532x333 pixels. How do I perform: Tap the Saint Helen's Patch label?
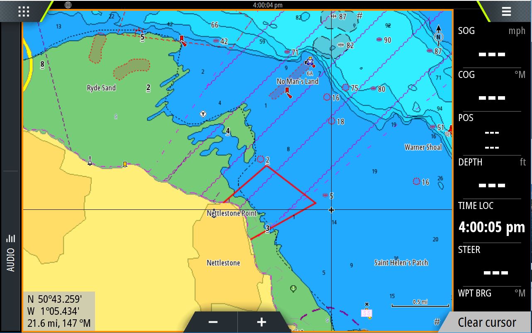coord(401,263)
